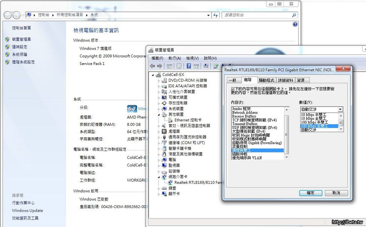Expand the 處理器 tree node
366x227 pixels.
(159, 131)
